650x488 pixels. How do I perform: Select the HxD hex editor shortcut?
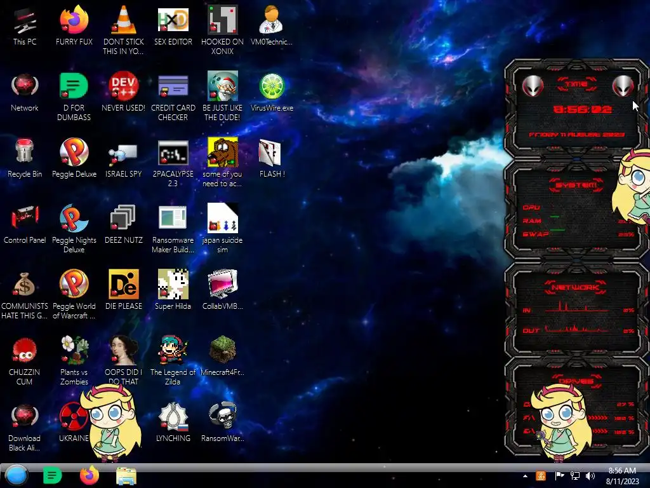click(x=173, y=25)
